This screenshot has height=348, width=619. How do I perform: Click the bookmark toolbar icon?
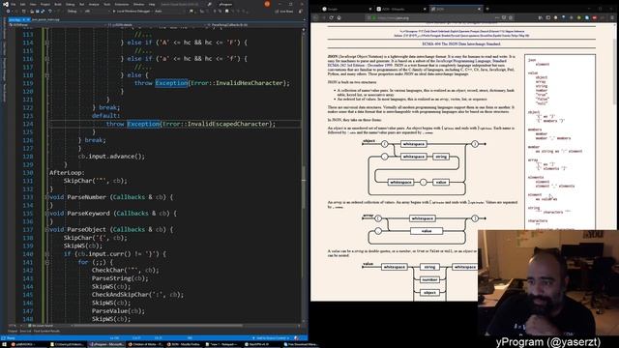click(x=226, y=11)
